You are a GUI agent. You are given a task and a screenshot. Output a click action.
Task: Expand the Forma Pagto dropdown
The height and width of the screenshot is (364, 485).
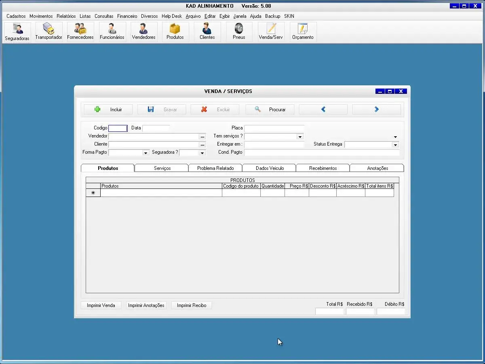click(146, 153)
